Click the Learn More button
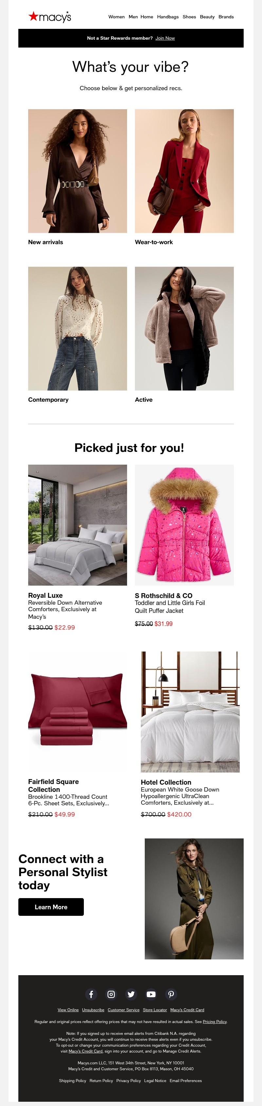 tap(51, 907)
